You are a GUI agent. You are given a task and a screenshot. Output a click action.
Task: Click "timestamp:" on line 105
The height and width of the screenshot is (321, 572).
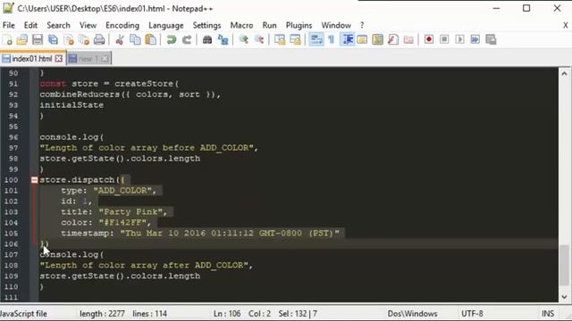click(88, 234)
